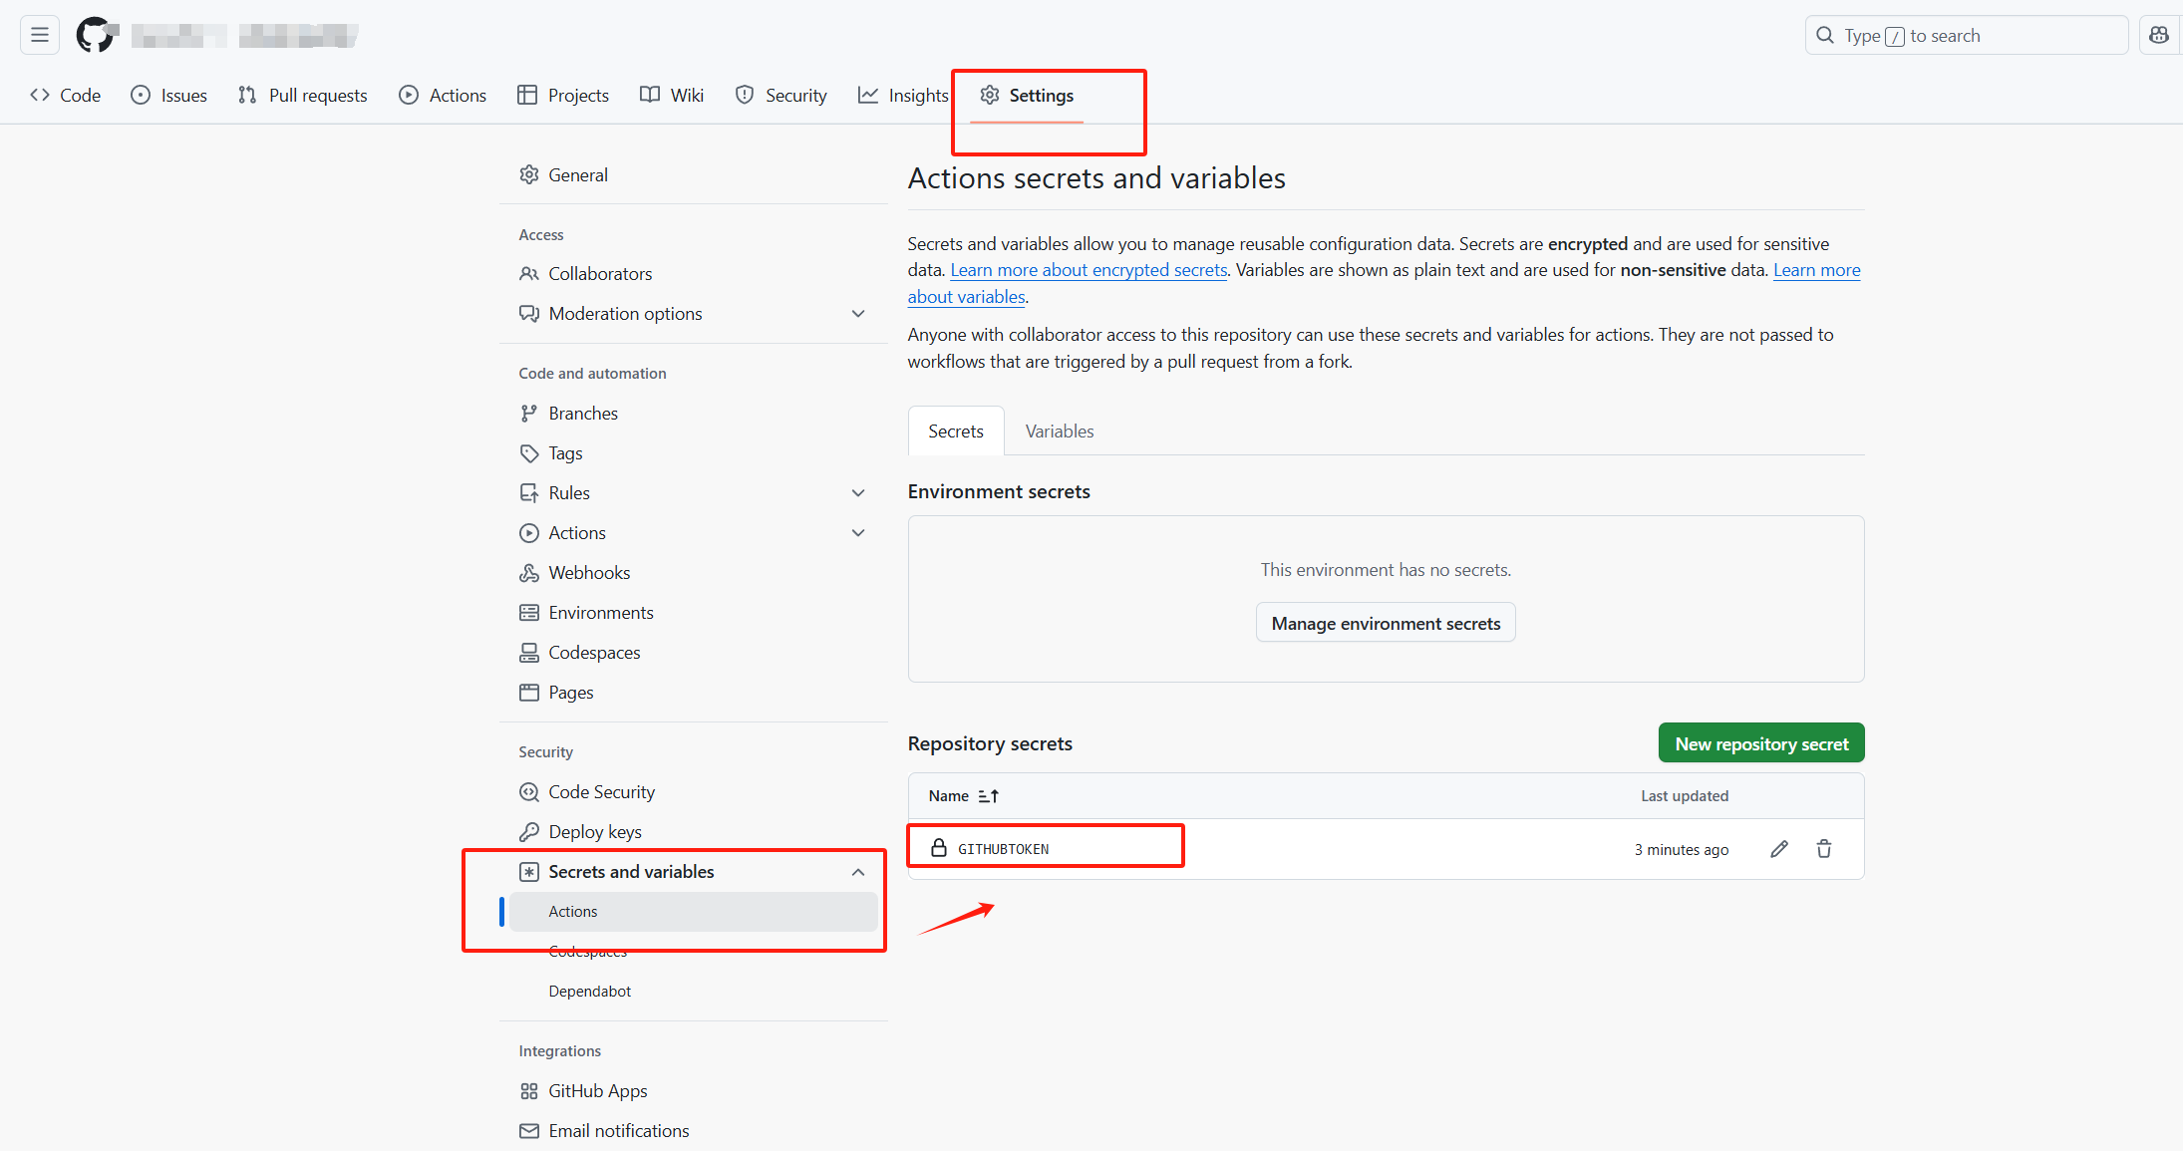Click Manage environment secrets button
This screenshot has height=1151, width=2183.
coord(1385,623)
